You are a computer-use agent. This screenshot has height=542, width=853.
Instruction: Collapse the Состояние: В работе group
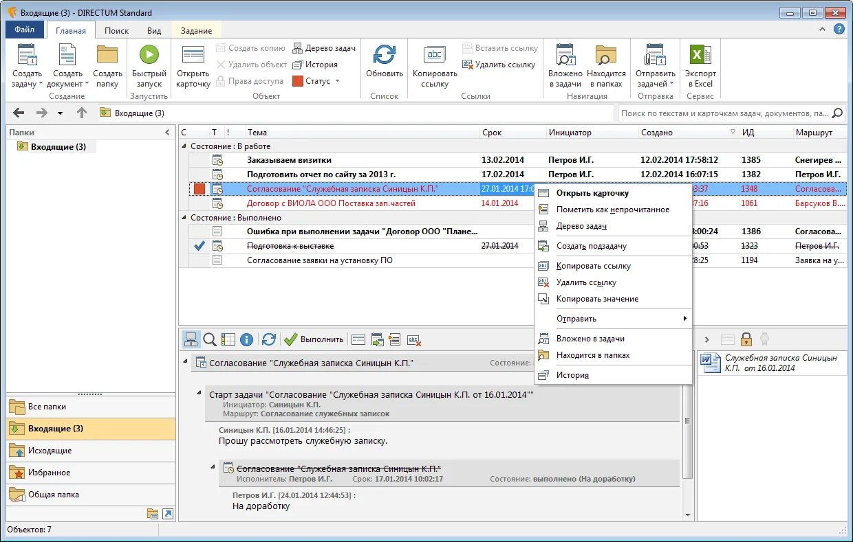(x=184, y=146)
